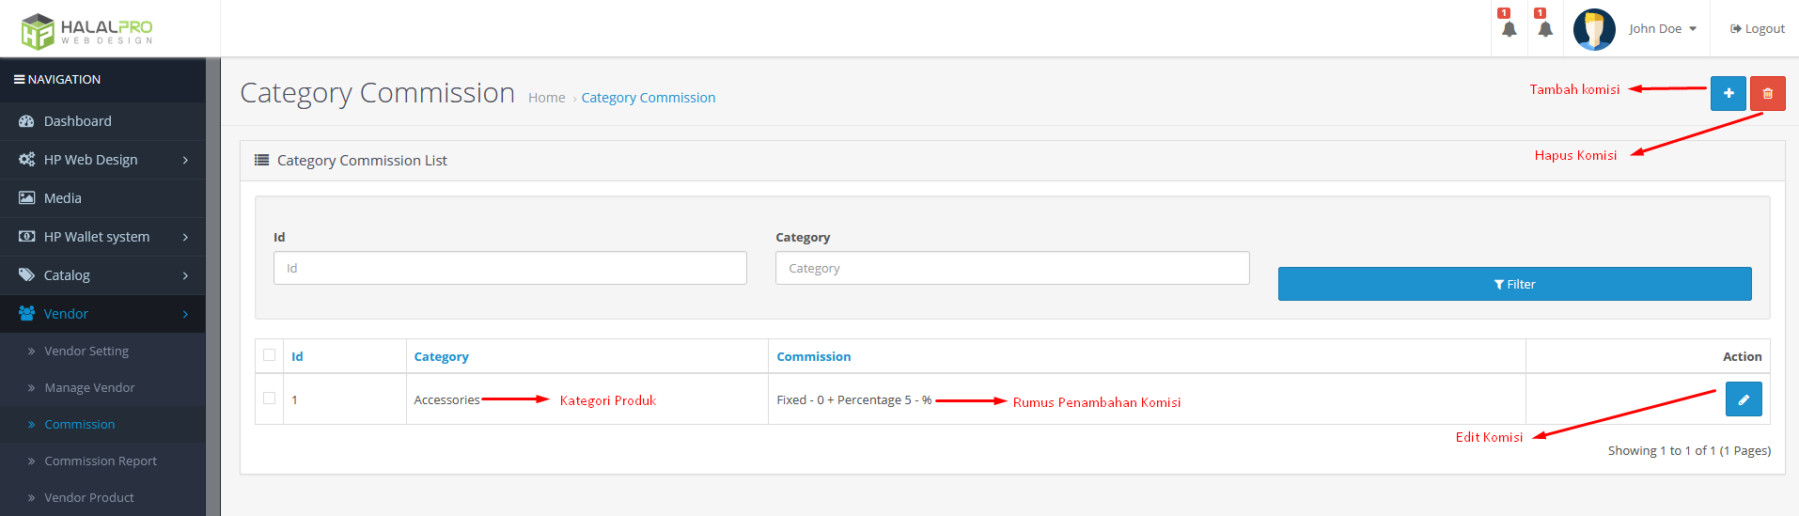Expand the HP Wallet system submenu
1799x516 pixels.
coord(185,238)
